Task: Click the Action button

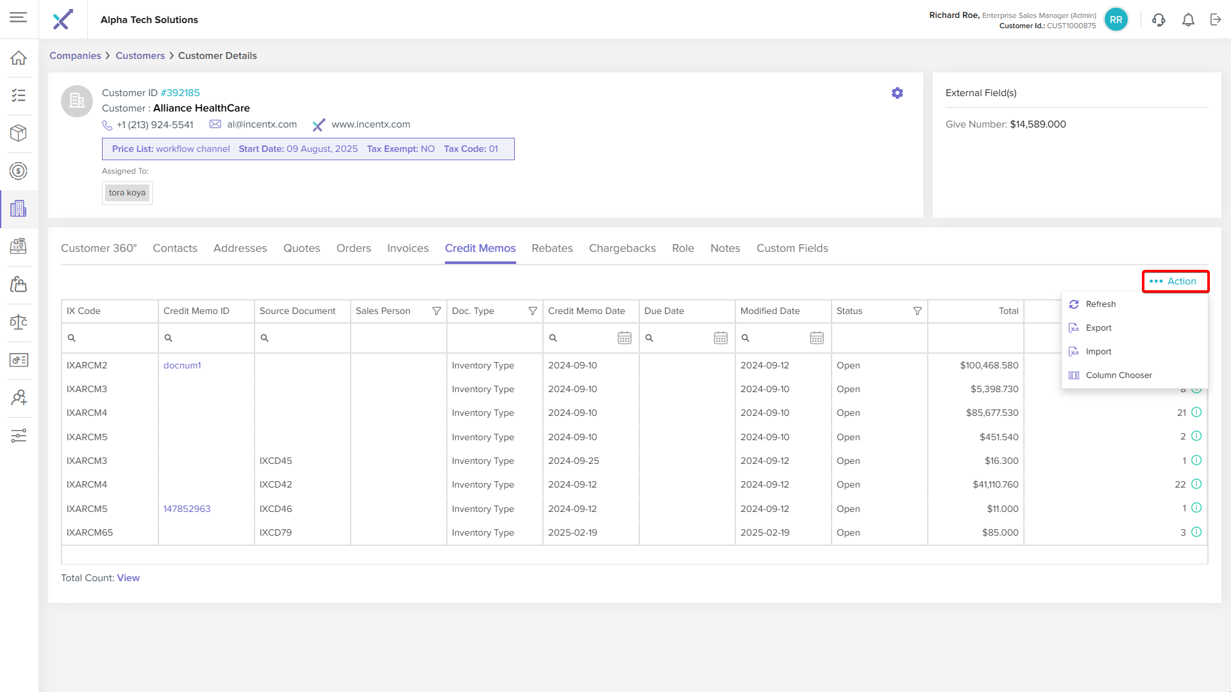Action: coord(1175,281)
